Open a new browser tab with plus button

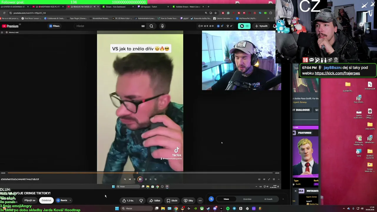coord(209,7)
